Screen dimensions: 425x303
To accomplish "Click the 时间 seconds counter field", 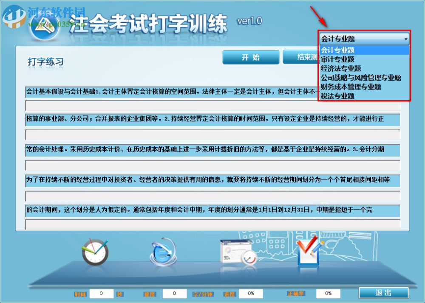I will (x=102, y=293).
